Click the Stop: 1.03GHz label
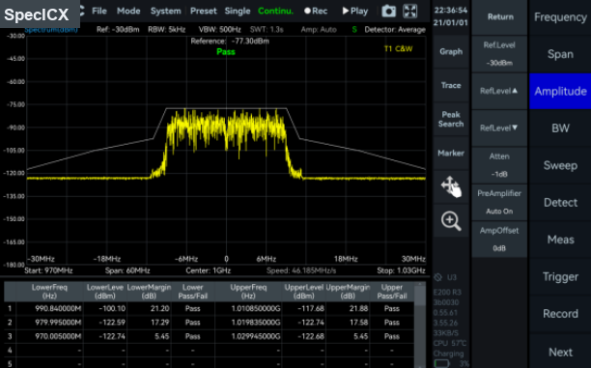This screenshot has width=591, height=368. point(401,270)
